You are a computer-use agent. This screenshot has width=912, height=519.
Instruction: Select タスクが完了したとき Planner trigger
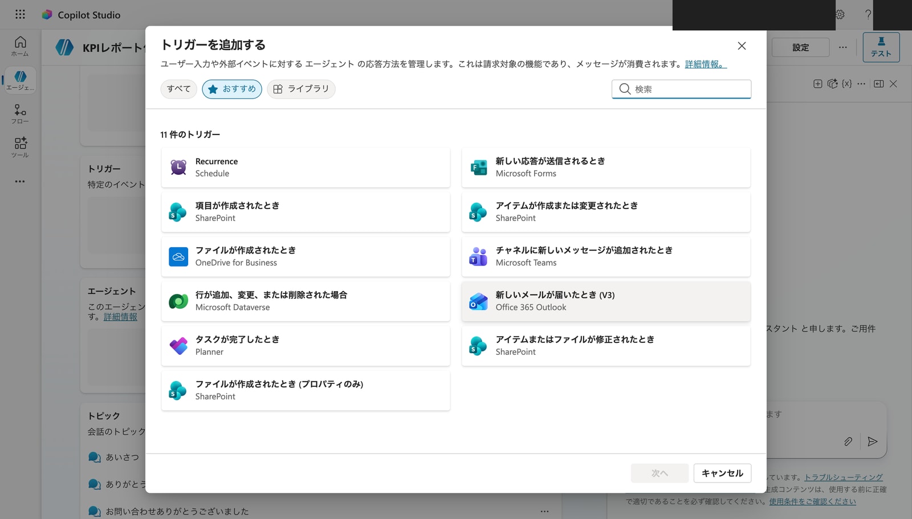(x=306, y=346)
